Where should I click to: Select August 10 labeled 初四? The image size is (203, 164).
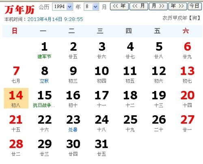[x=101, y=74]
